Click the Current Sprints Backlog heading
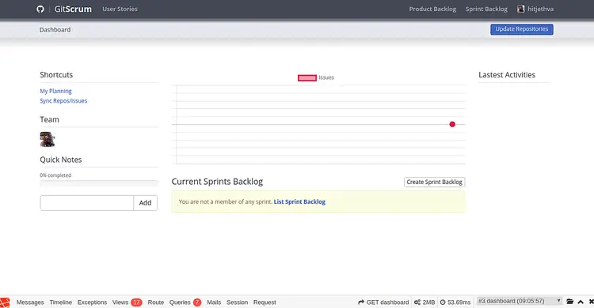 (x=217, y=182)
